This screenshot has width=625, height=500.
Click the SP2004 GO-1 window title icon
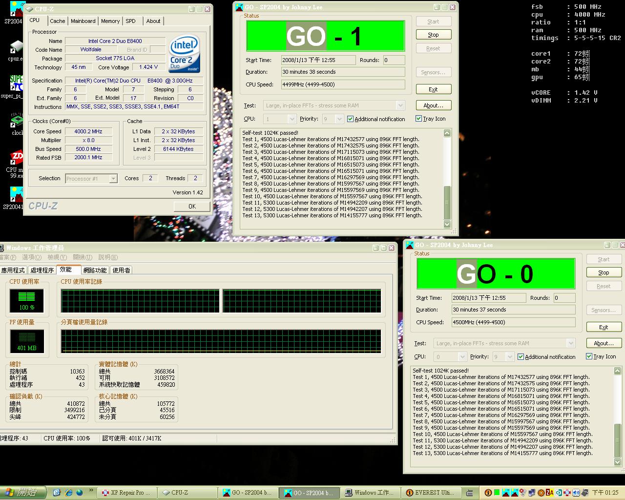tap(239, 7)
